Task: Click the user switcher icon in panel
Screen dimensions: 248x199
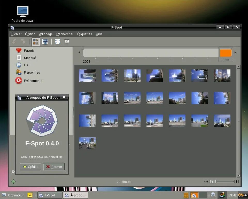Action: (222, 195)
